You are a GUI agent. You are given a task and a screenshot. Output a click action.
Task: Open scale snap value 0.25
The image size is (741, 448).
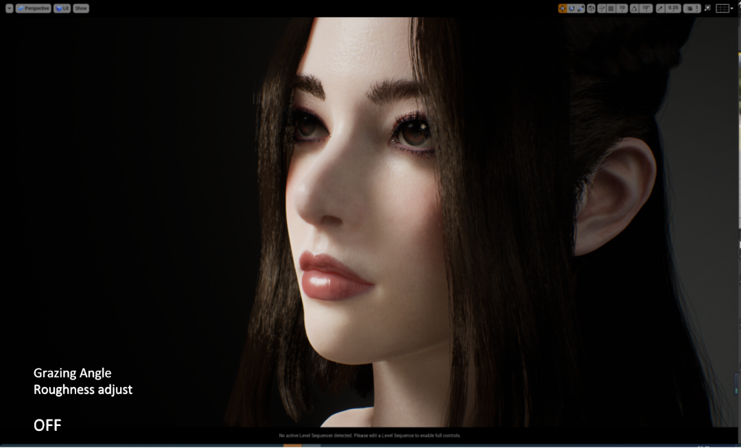click(674, 8)
